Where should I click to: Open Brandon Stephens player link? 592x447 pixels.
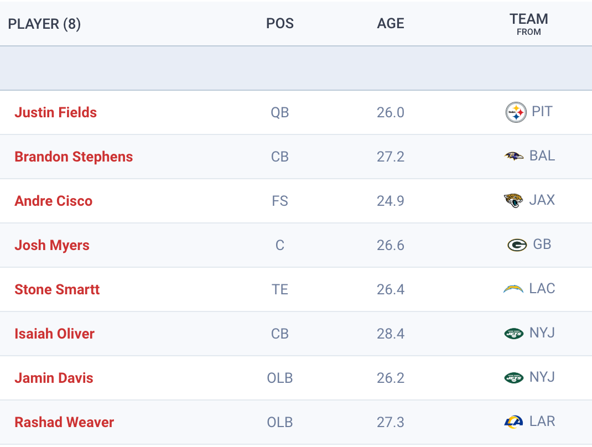74,157
